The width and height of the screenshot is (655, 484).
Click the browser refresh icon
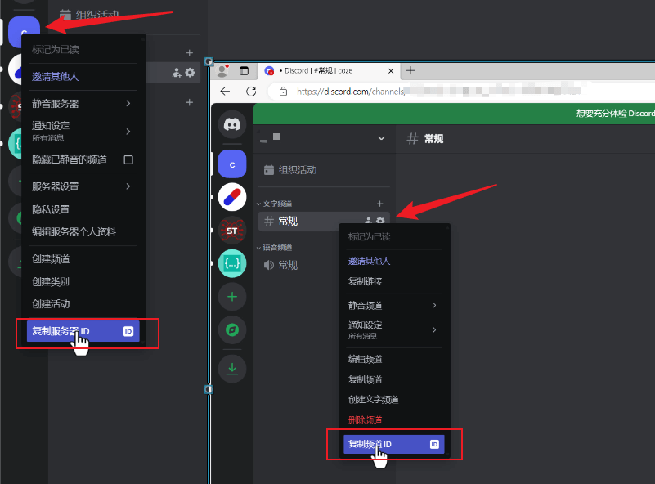(x=252, y=92)
